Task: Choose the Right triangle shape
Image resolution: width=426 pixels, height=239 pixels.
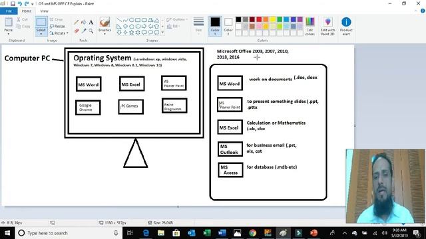Action: coord(119,27)
